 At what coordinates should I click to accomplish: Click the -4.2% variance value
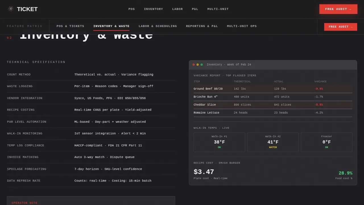(x=318, y=113)
